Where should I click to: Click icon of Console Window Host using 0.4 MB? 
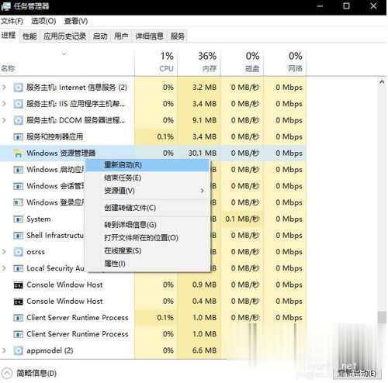18,302
